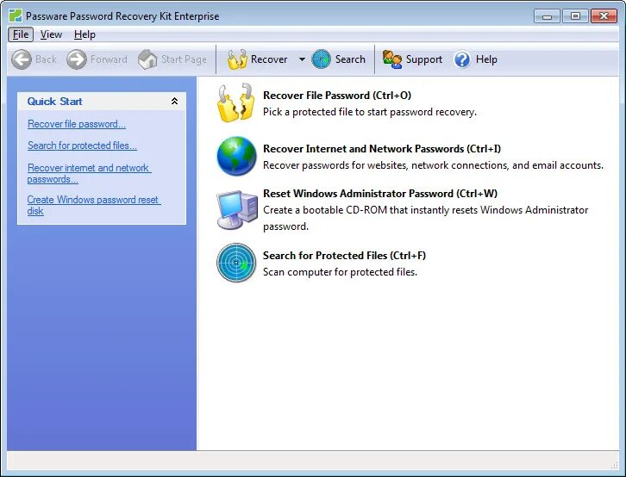Image resolution: width=626 pixels, height=477 pixels.
Task: Click 'Scan computer for protected files.' text
Action: pos(340,272)
